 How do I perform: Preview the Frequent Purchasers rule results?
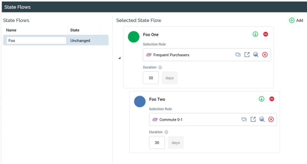(x=256, y=55)
